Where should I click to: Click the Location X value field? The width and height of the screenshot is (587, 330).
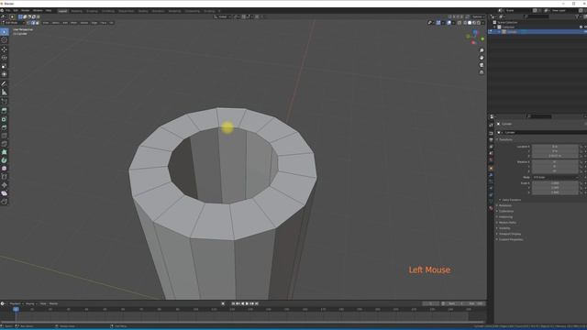pos(555,147)
